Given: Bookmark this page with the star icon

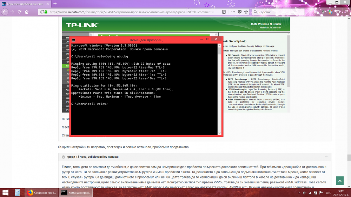Looking at the screenshot, I should [246, 12].
